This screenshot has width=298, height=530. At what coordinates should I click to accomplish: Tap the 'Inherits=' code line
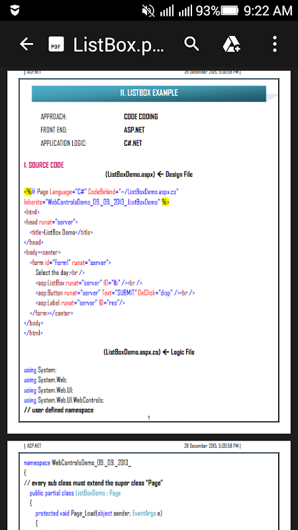coord(97,202)
